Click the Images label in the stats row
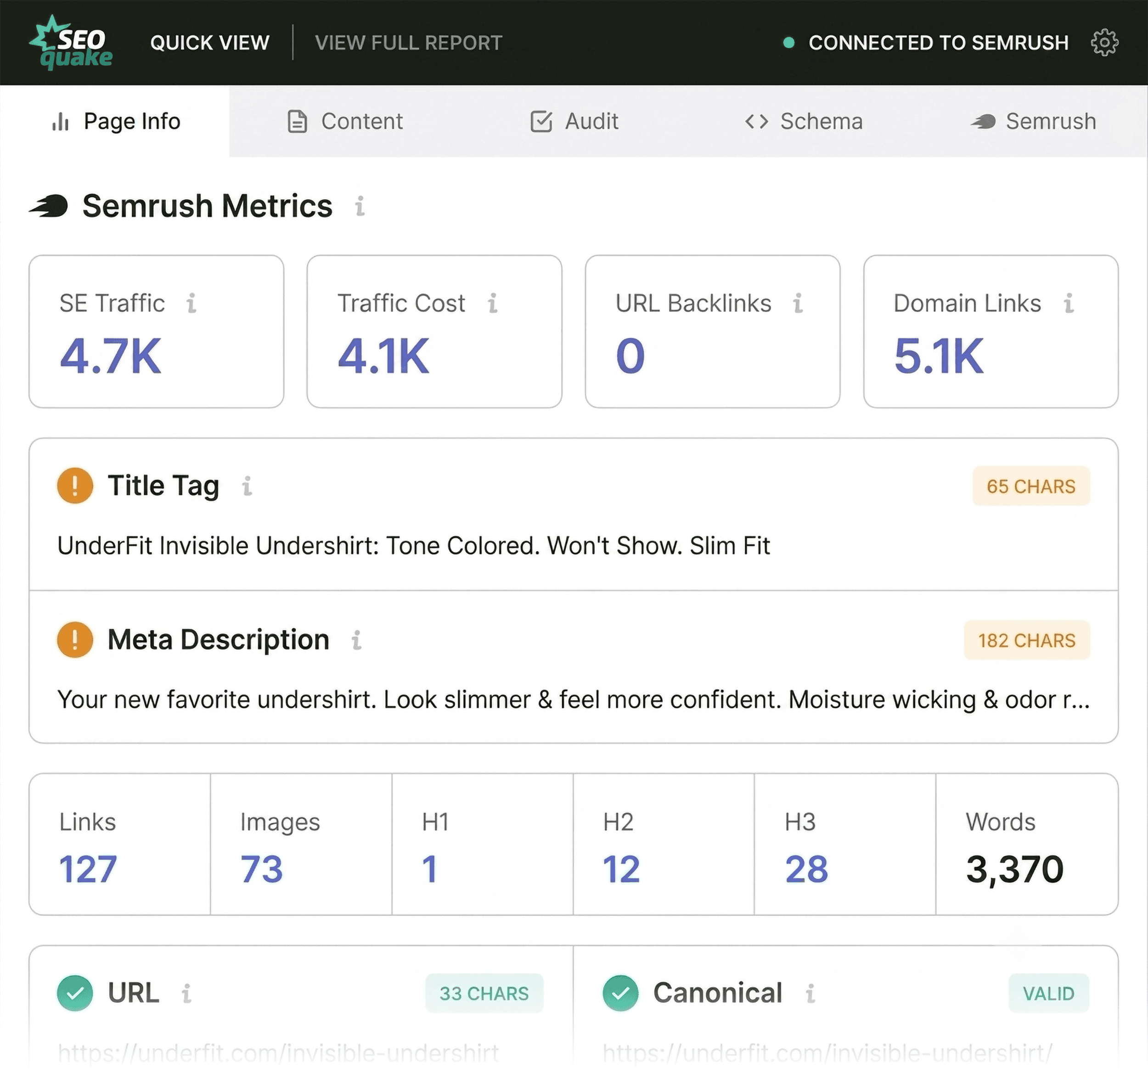 pyautogui.click(x=280, y=822)
